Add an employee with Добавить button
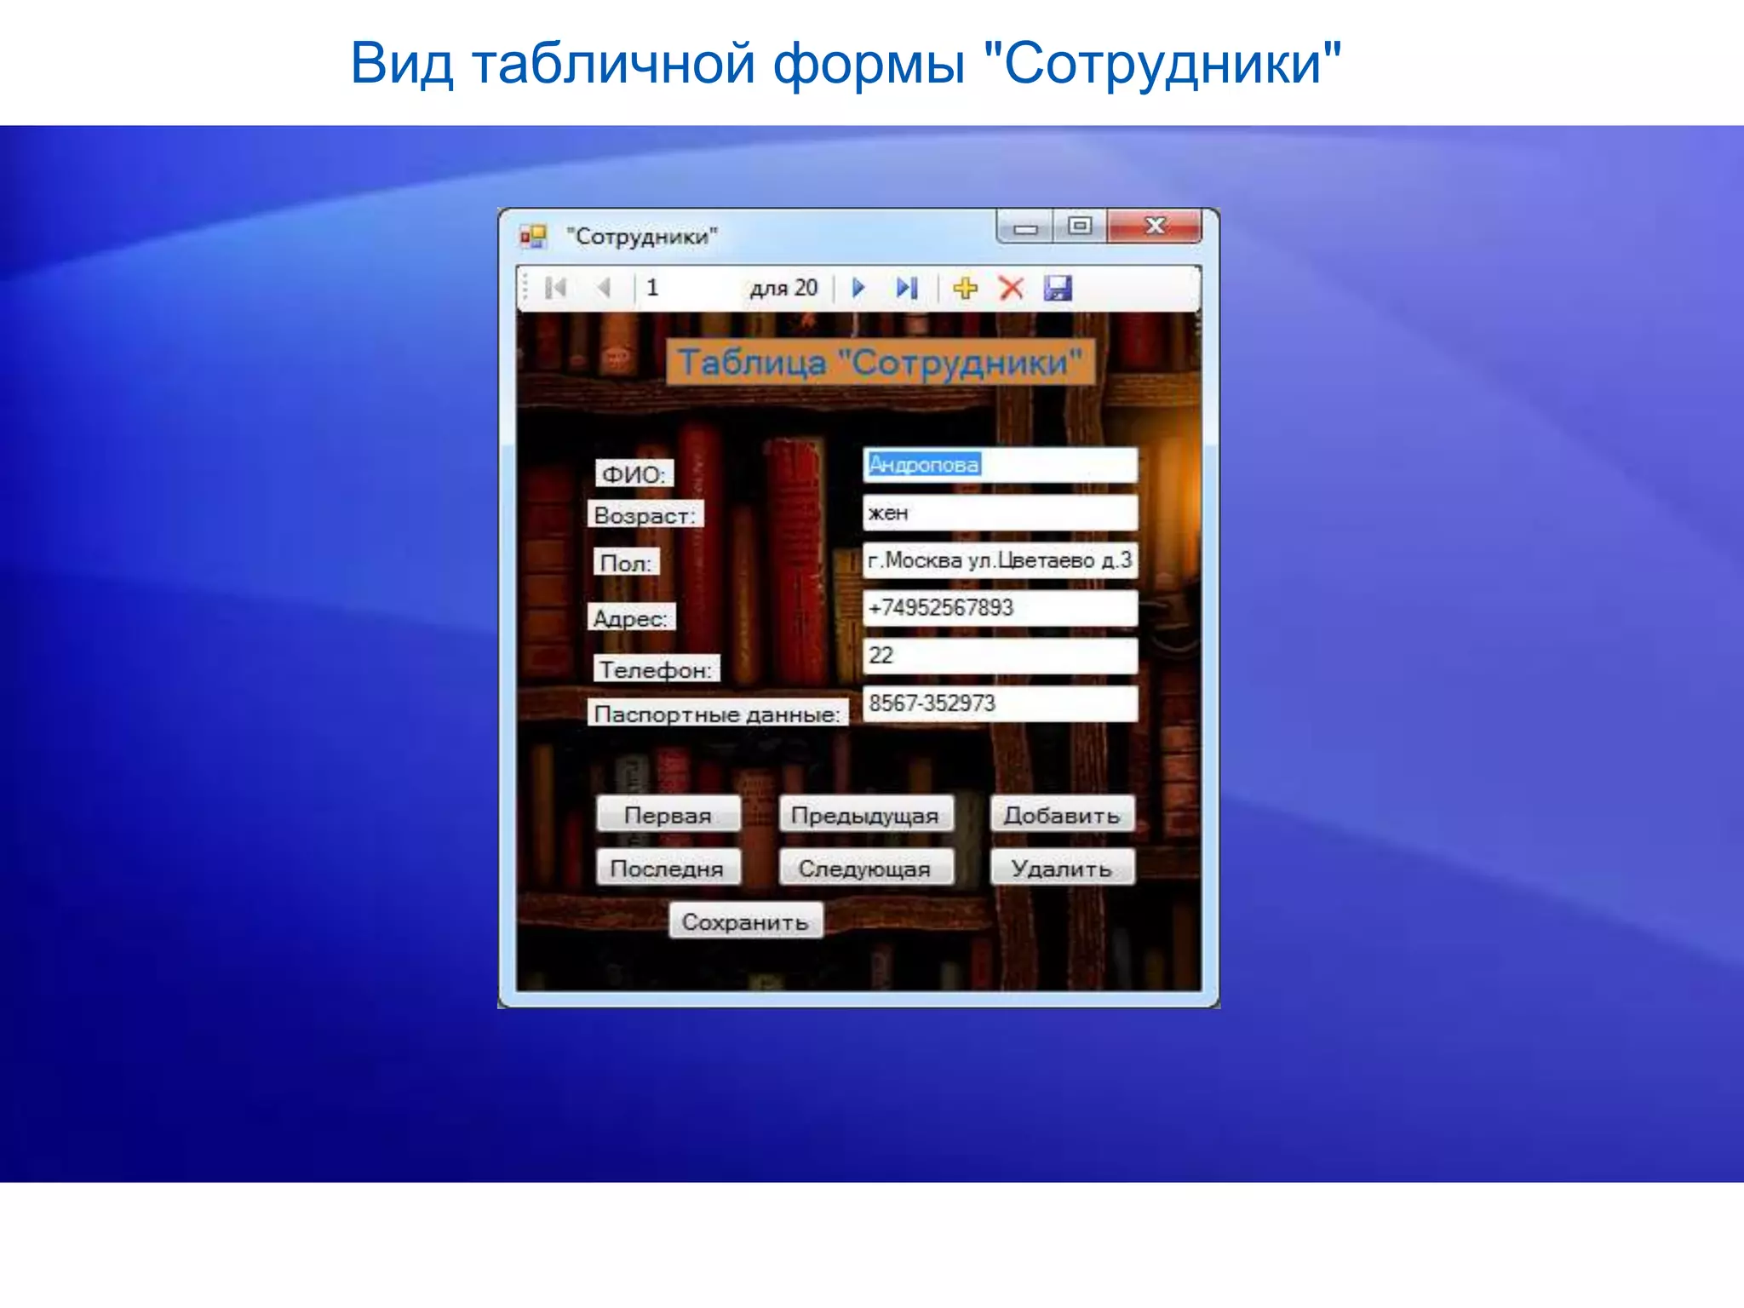 (1062, 815)
